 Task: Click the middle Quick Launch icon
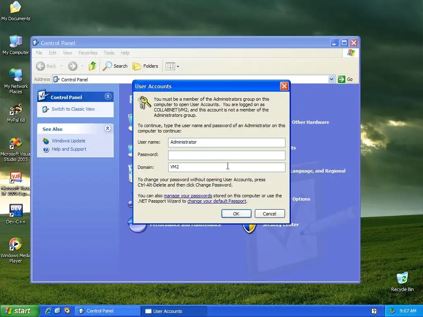point(57,311)
